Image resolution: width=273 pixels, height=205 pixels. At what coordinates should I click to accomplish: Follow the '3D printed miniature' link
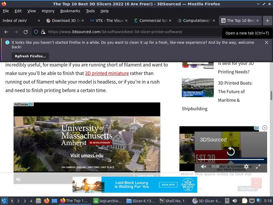(x=107, y=73)
